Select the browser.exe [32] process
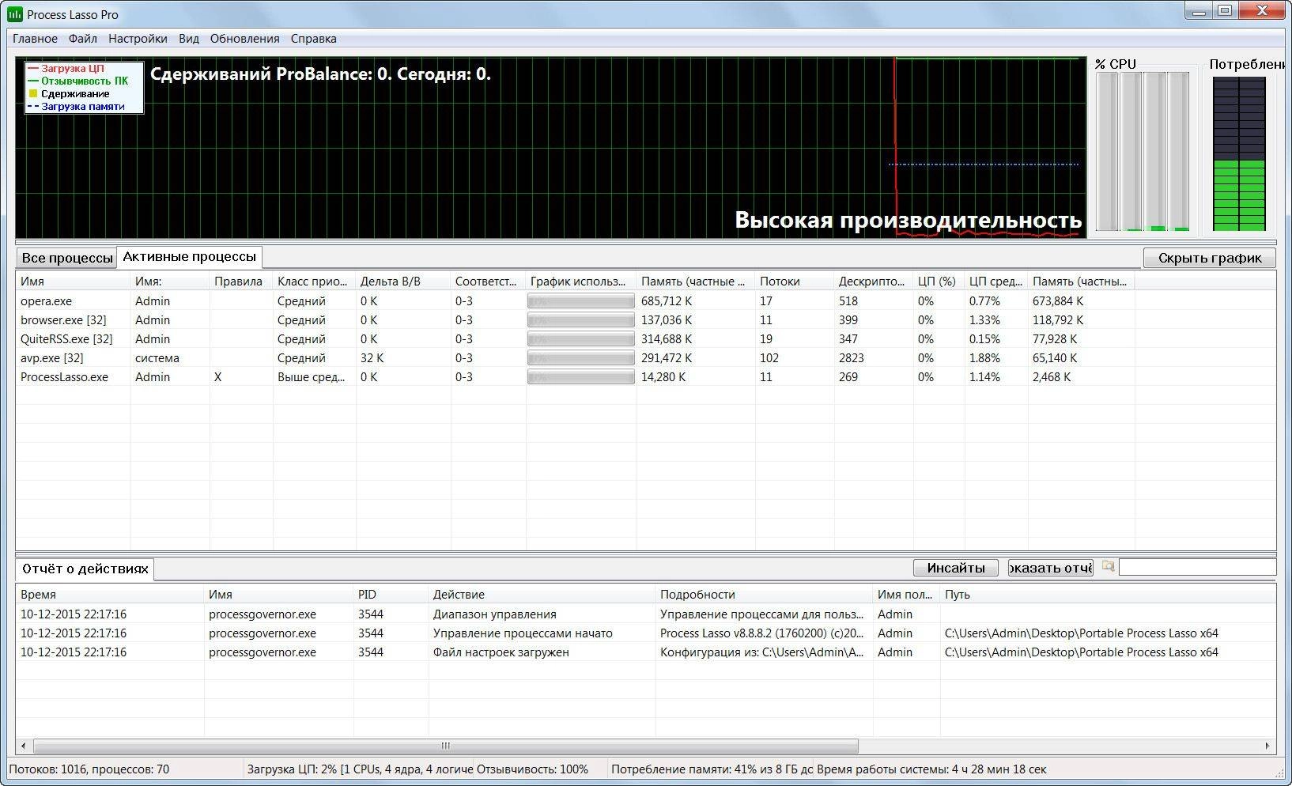Screen dimensions: 1292x786 (576, 319)
